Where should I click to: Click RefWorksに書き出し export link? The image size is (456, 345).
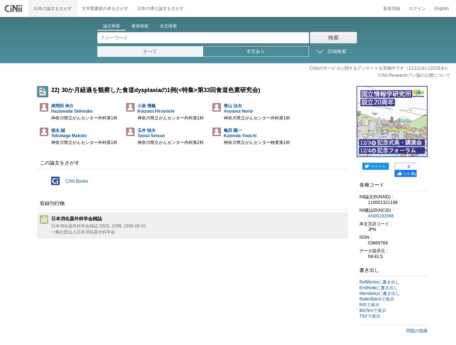tap(379, 282)
